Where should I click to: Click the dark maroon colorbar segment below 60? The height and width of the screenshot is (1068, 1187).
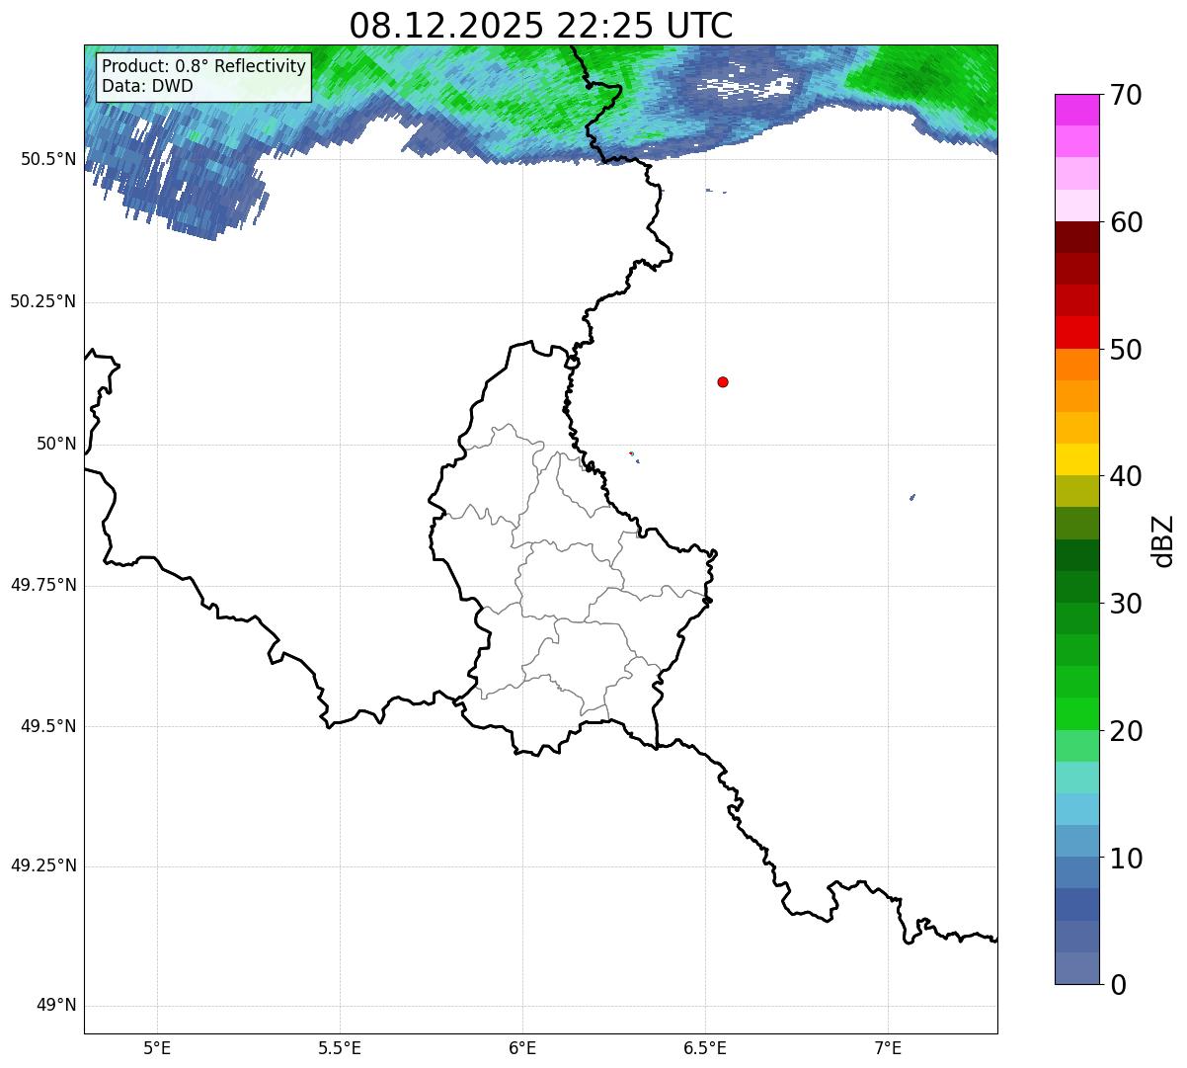[1077, 237]
